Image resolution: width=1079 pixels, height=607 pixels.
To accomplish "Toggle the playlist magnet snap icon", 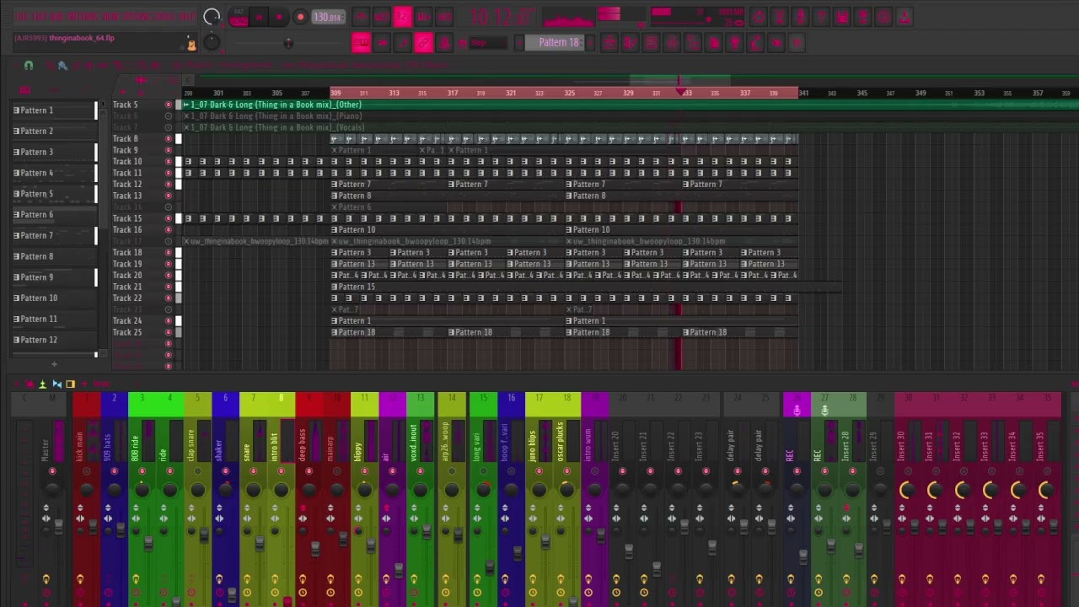I will click(28, 65).
